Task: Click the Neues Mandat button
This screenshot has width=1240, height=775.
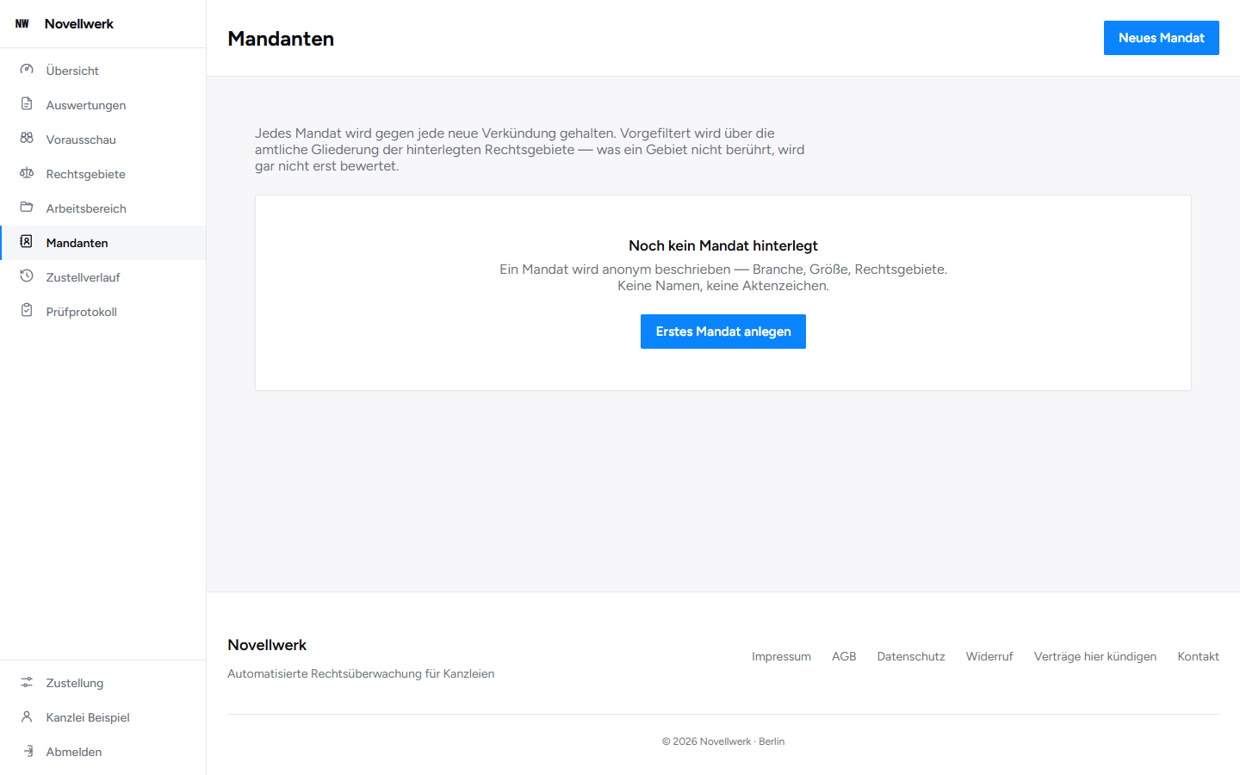Action: (x=1161, y=38)
